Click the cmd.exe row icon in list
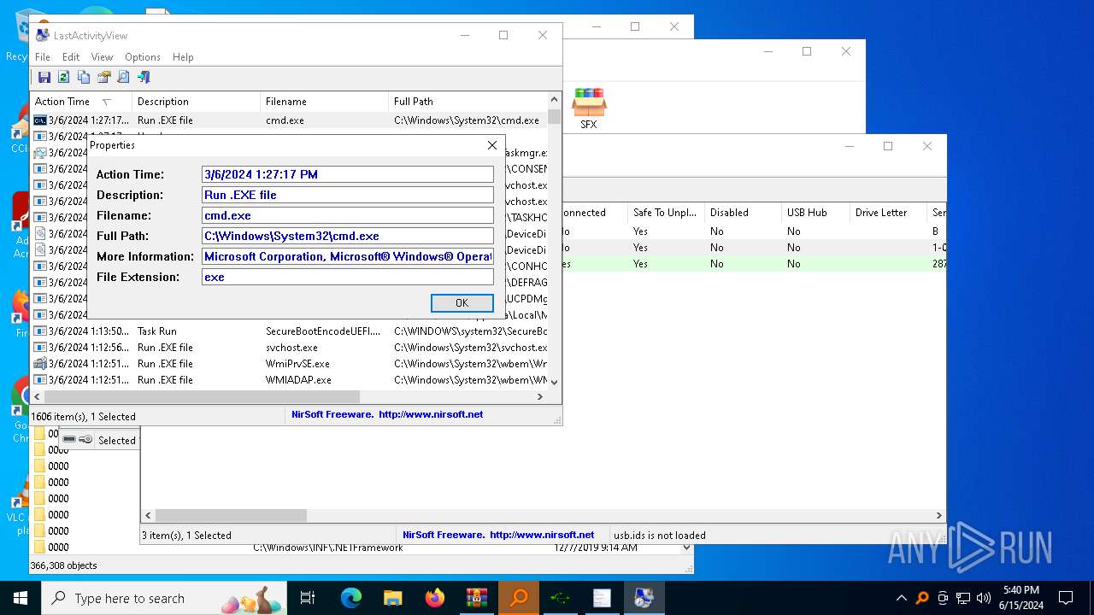 40,120
